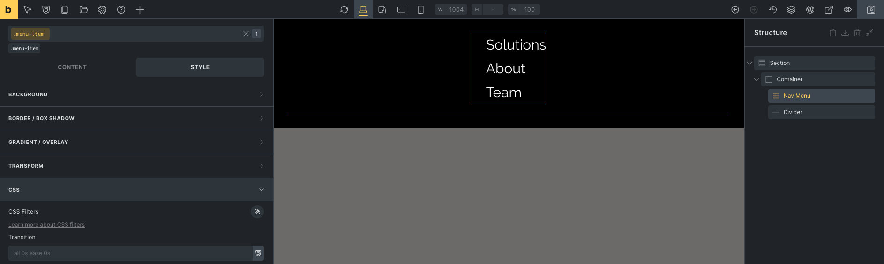
Task: Click the undo arrow icon
Action: (x=735, y=9)
